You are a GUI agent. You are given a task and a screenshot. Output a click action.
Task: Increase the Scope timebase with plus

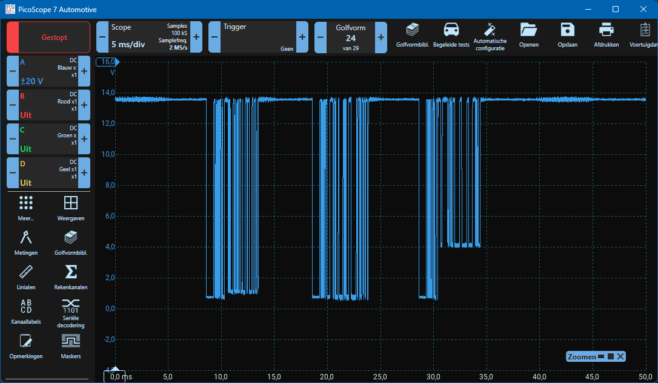point(196,37)
